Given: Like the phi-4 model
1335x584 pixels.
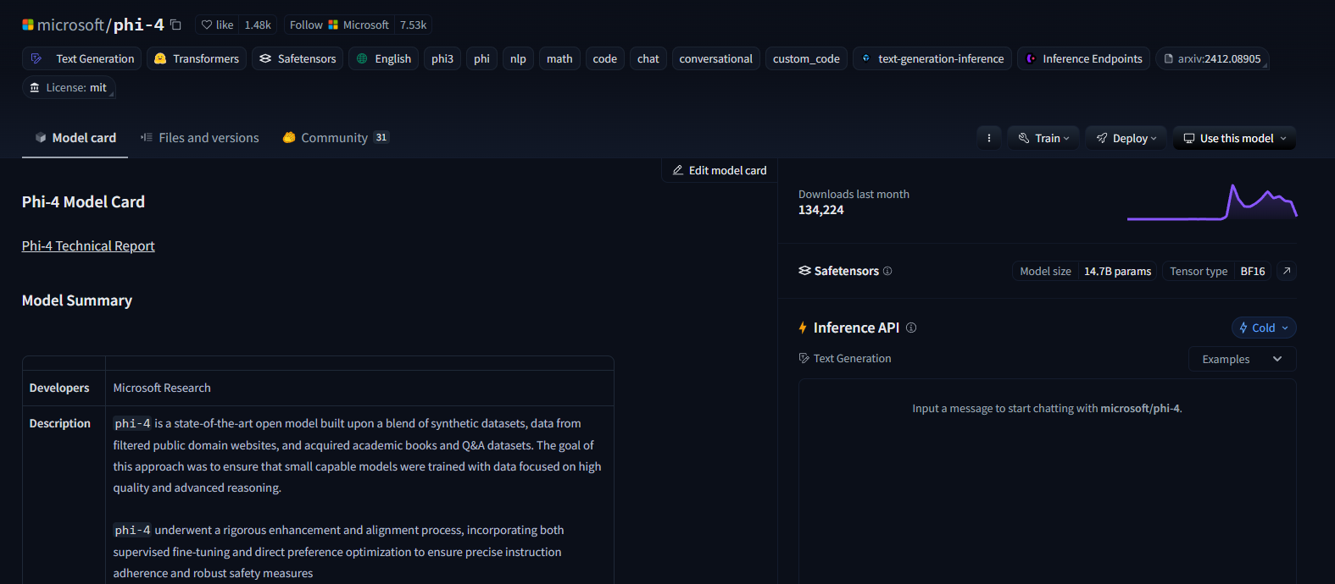Looking at the screenshot, I should (x=217, y=25).
